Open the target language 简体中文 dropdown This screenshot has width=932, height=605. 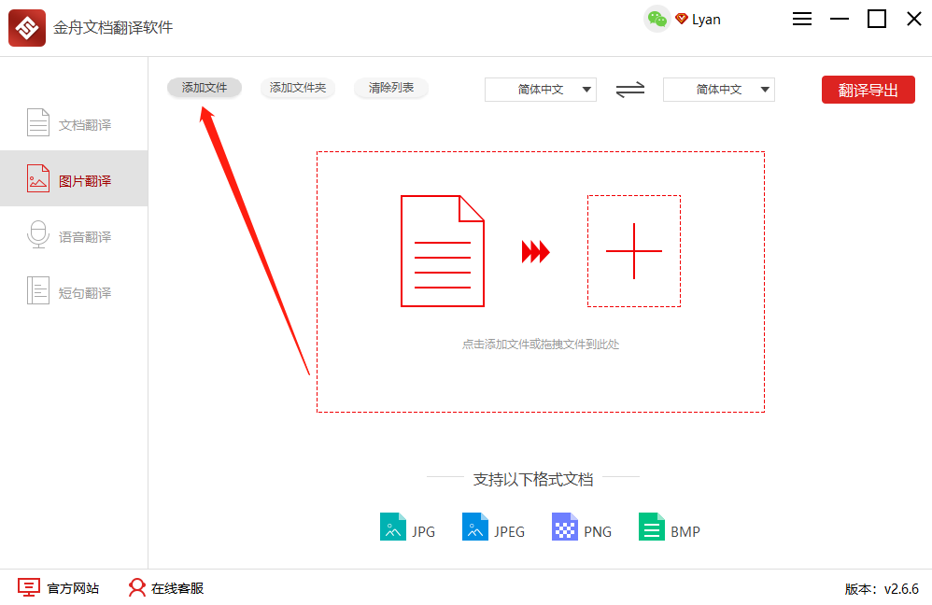click(719, 90)
